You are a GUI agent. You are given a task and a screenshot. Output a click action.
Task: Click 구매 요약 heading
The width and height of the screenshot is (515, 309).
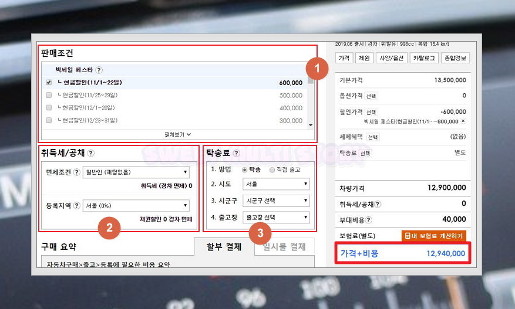(59, 247)
